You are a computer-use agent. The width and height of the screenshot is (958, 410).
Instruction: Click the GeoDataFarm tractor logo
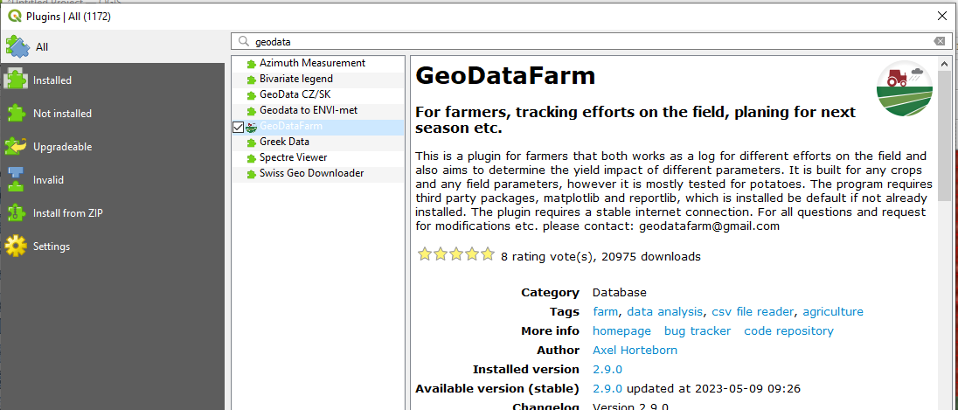[x=905, y=88]
